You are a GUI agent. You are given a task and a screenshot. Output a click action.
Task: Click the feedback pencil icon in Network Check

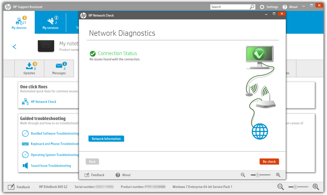point(87,175)
